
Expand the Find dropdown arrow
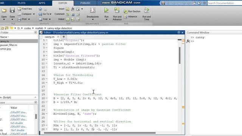tap(50, 19)
